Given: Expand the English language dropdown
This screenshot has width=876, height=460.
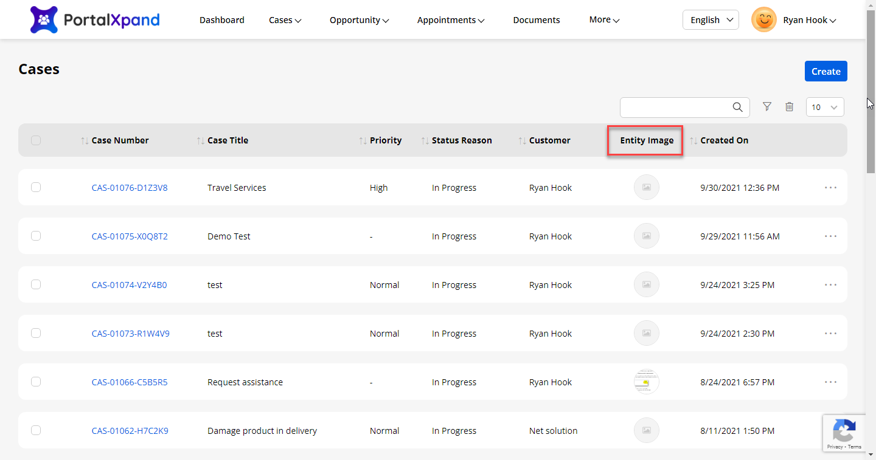Looking at the screenshot, I should pos(711,20).
